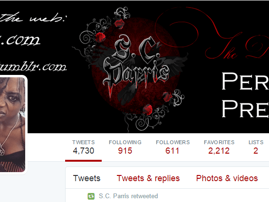
Task: Click the white PER lettering in the banner
Action: point(245,81)
